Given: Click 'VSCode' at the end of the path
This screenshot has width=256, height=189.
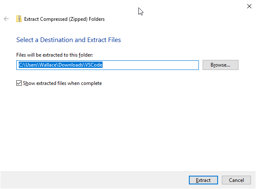Looking at the screenshot, I should click(94, 65).
